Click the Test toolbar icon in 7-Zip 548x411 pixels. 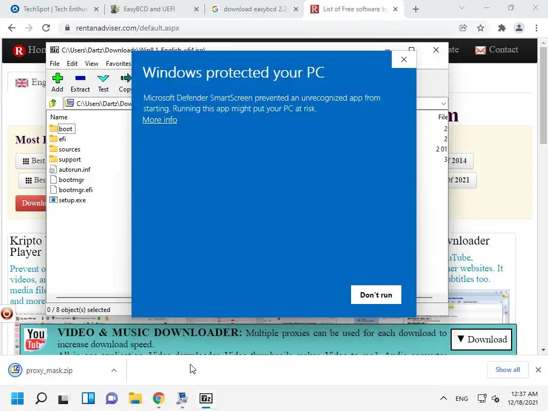(103, 83)
